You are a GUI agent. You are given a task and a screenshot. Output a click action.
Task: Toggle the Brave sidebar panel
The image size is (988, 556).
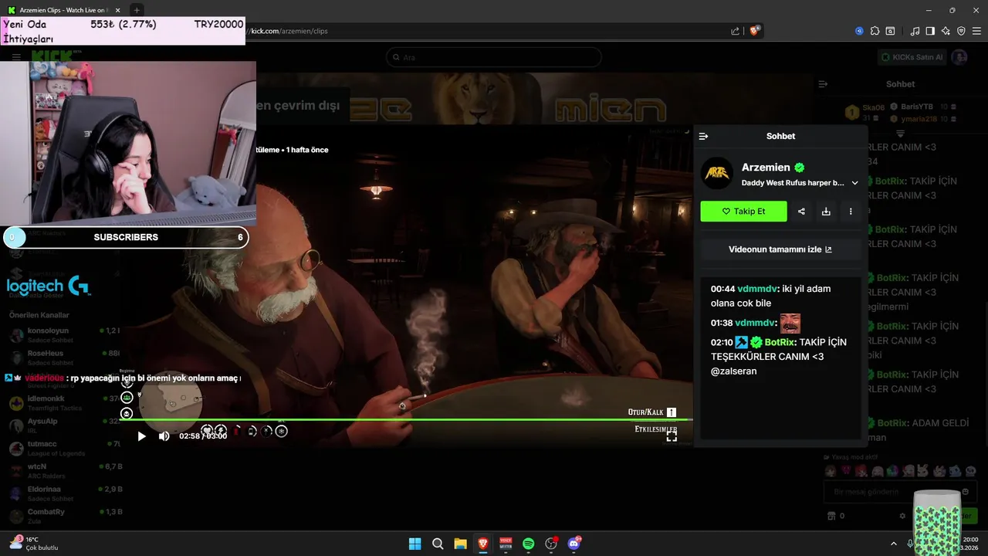pos(930,31)
